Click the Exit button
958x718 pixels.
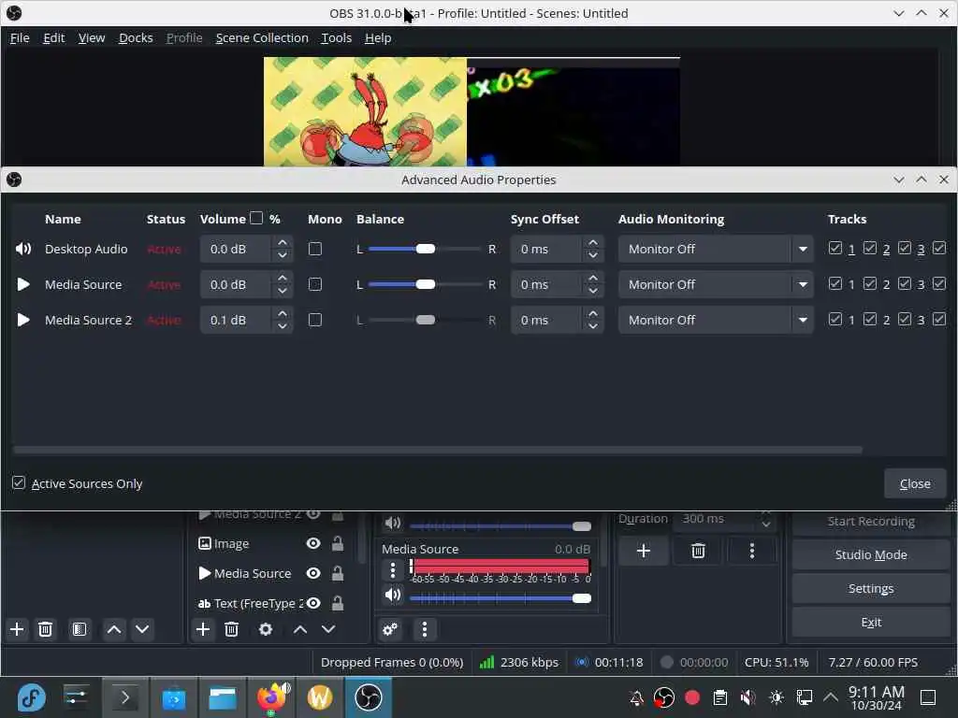tap(871, 622)
